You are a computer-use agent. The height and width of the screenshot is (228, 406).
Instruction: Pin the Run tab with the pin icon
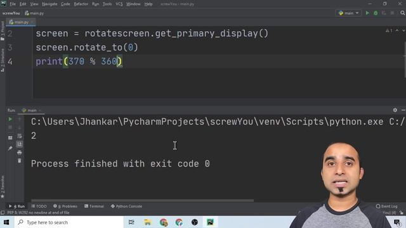pos(10,148)
